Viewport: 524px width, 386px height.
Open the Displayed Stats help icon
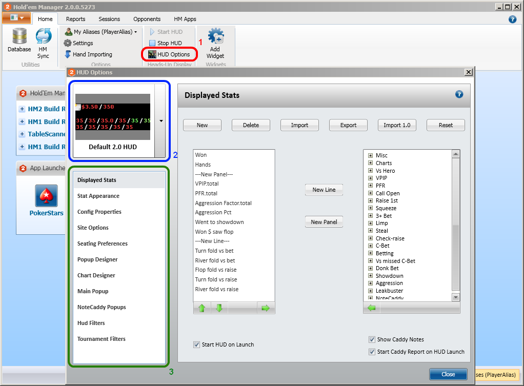pos(459,95)
